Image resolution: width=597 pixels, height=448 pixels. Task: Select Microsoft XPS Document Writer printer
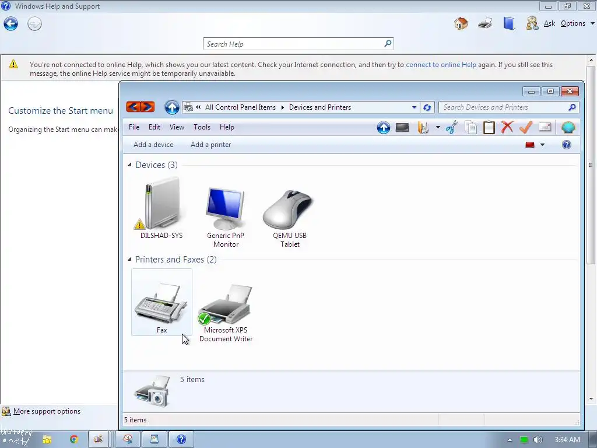(226, 313)
